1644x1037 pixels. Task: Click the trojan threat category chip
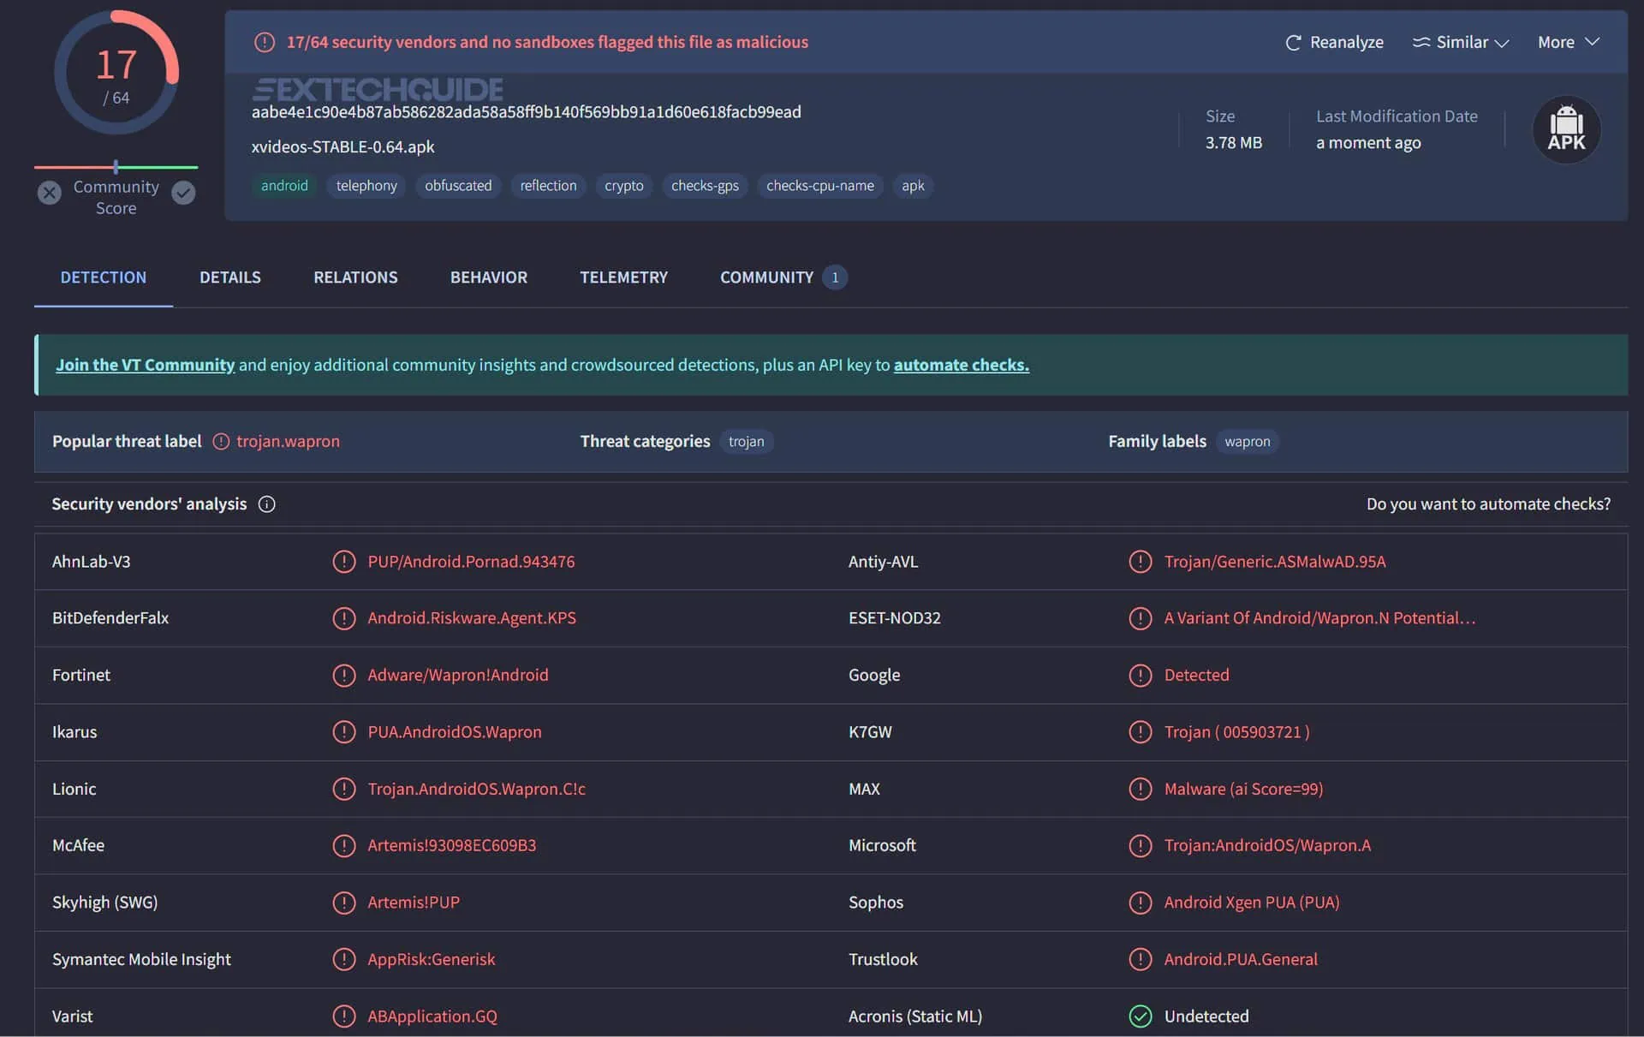(746, 441)
